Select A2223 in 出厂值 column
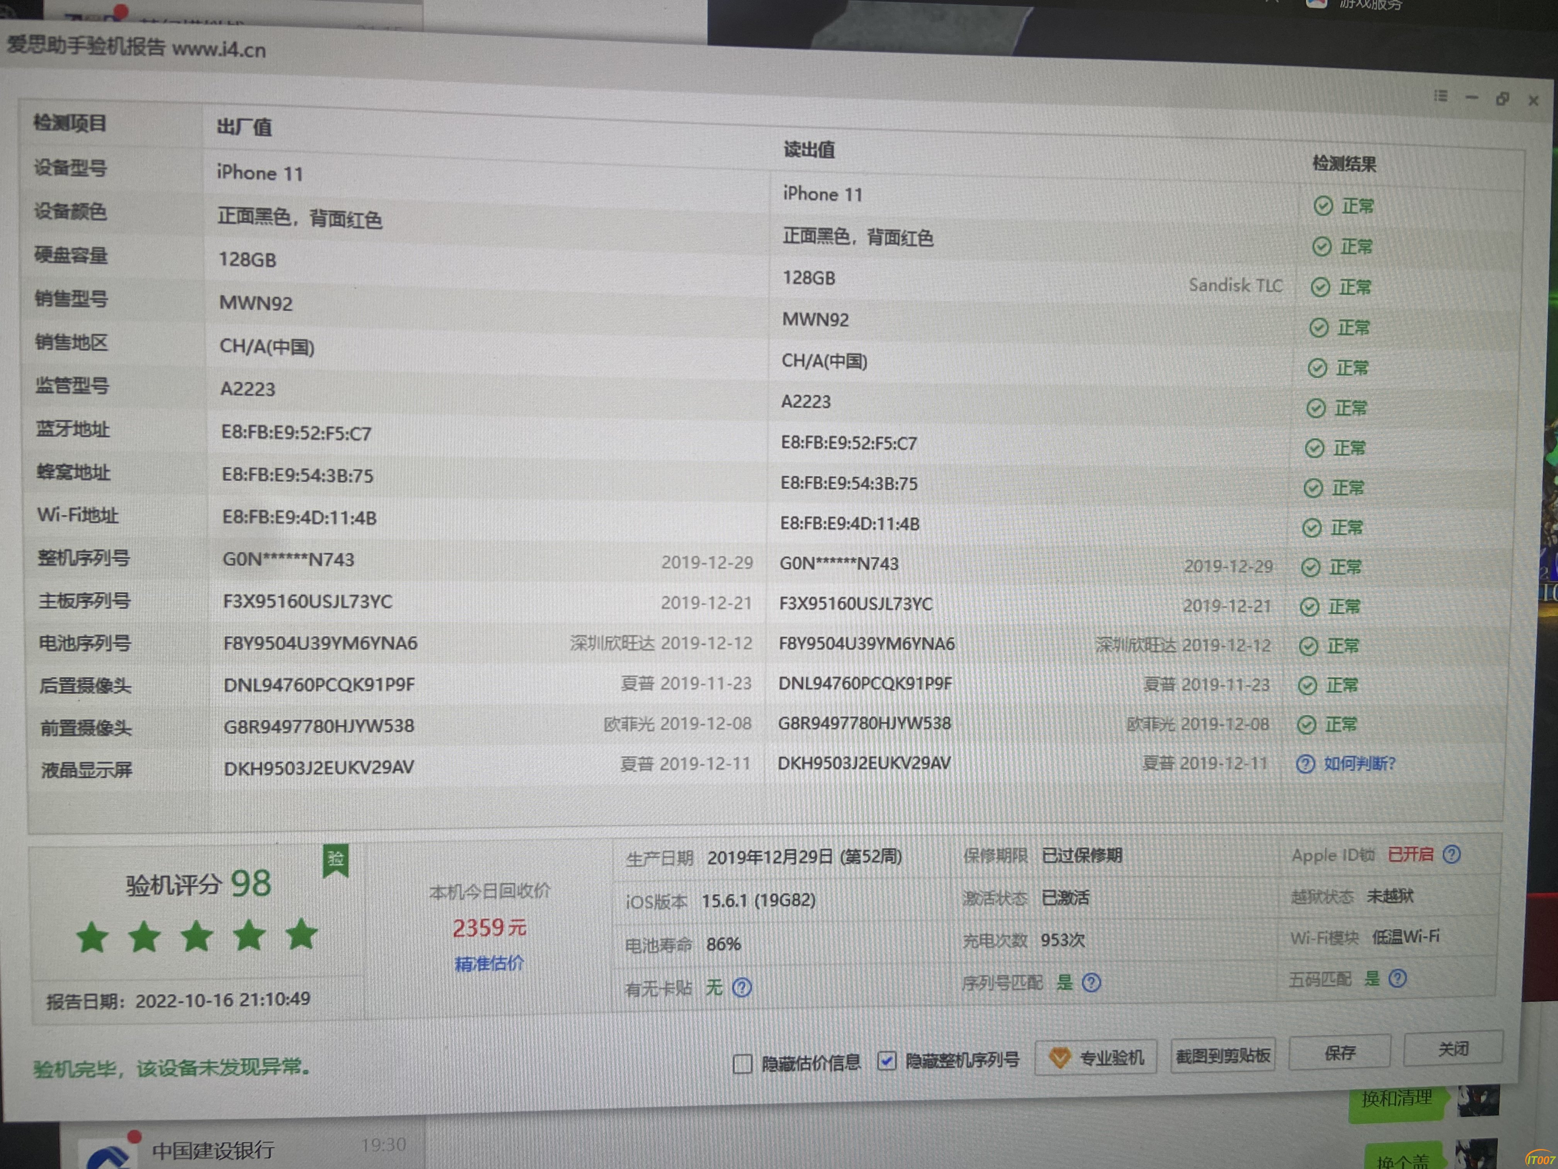The width and height of the screenshot is (1558, 1169). point(248,389)
